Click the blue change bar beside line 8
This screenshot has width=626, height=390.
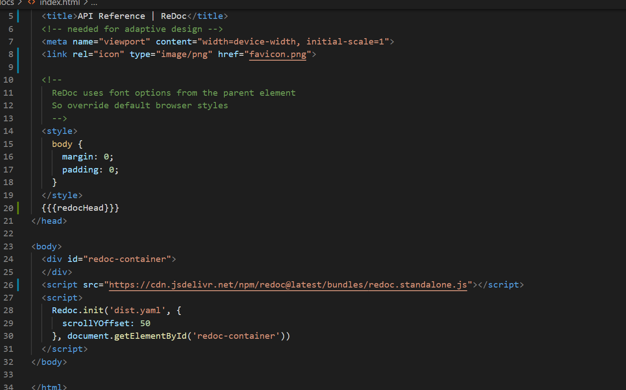click(x=18, y=54)
